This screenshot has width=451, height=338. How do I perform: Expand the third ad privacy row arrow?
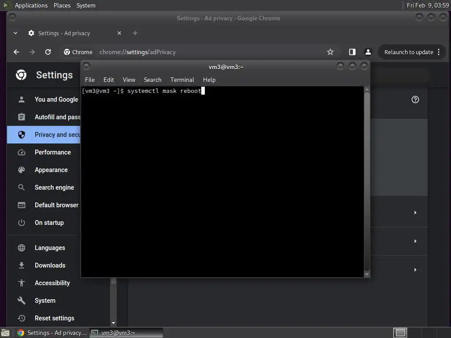415,270
